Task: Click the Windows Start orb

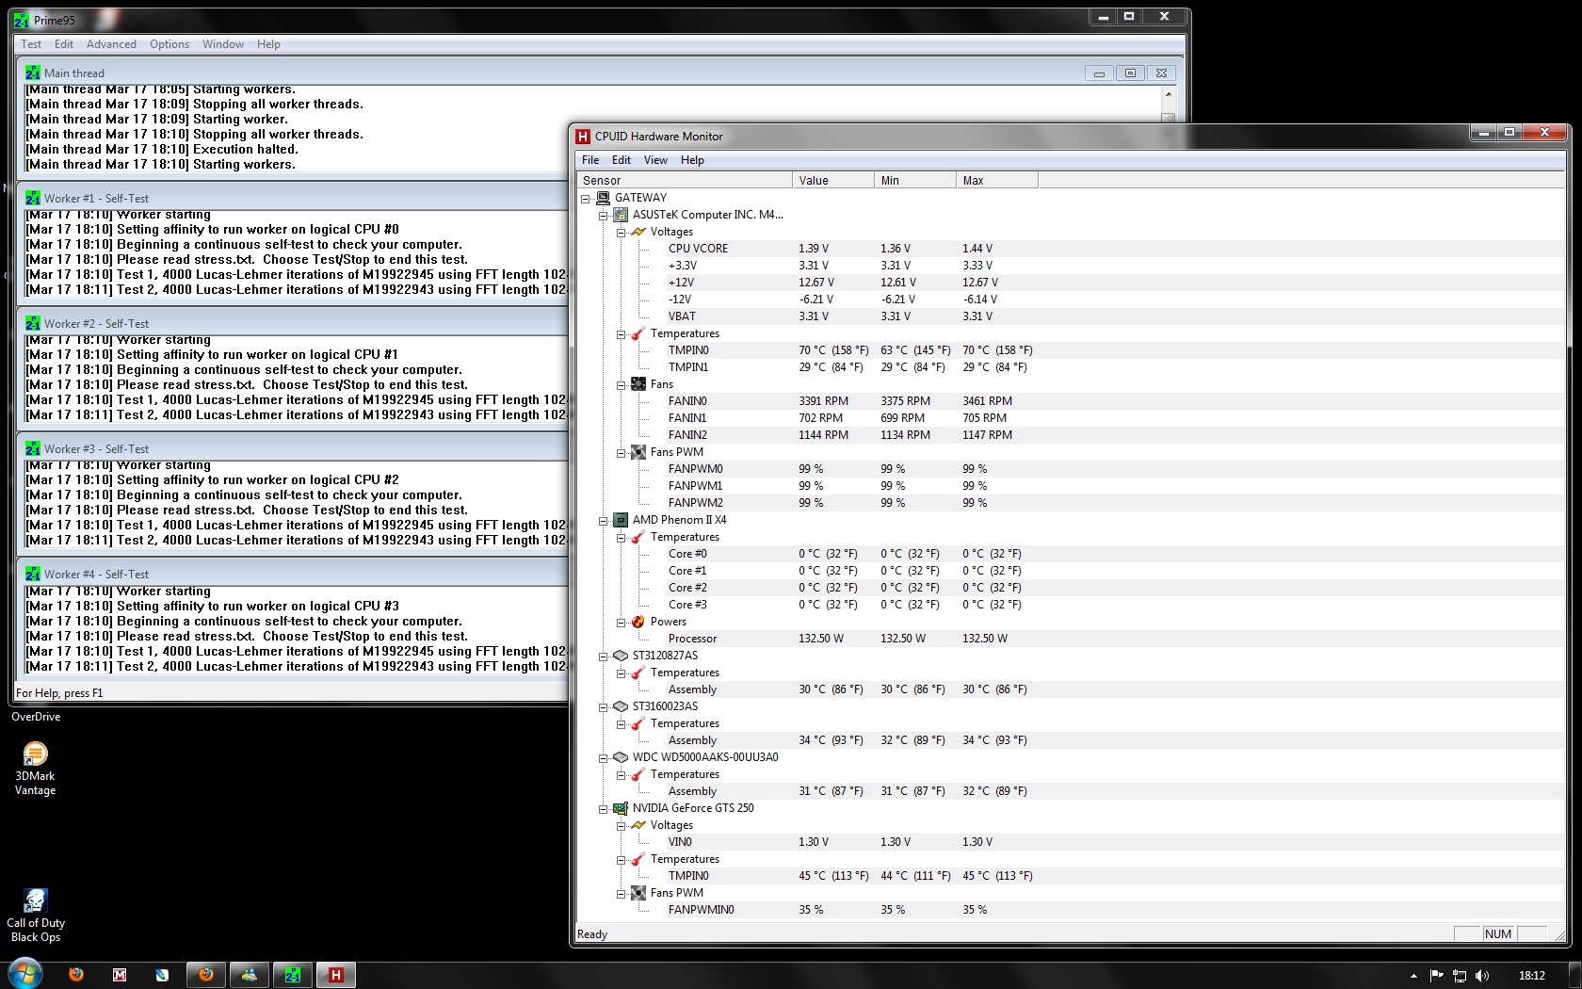Action: point(24,973)
